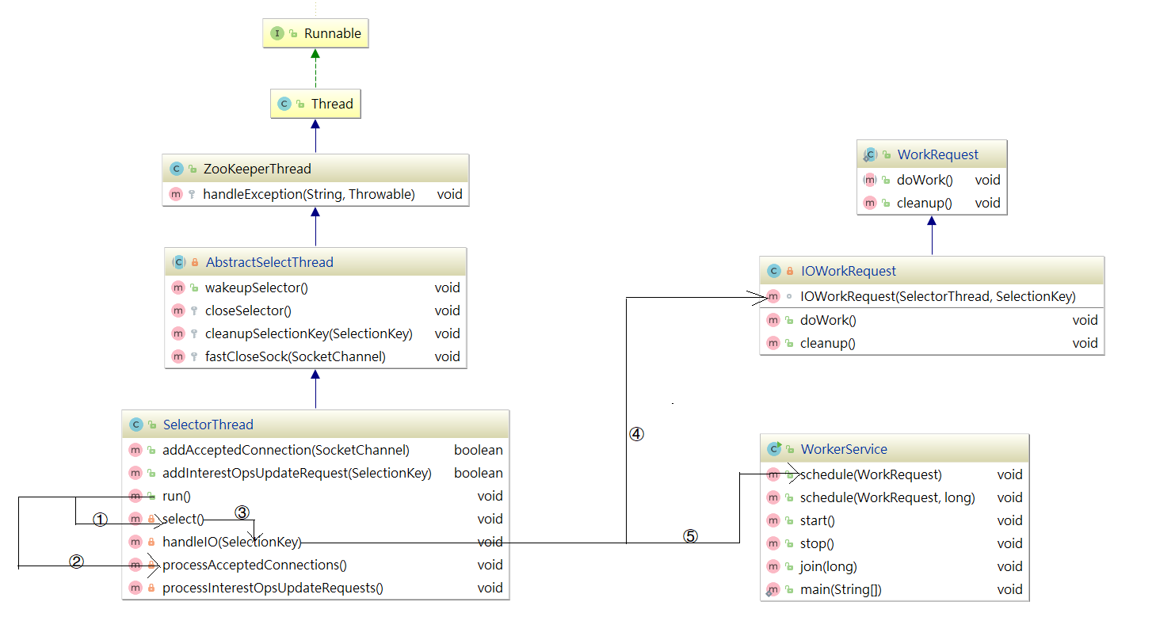Select the WorkerService class title
The height and width of the screenshot is (636, 1156).
[844, 449]
